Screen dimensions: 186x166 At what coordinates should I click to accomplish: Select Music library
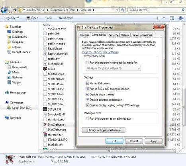pos(16,72)
